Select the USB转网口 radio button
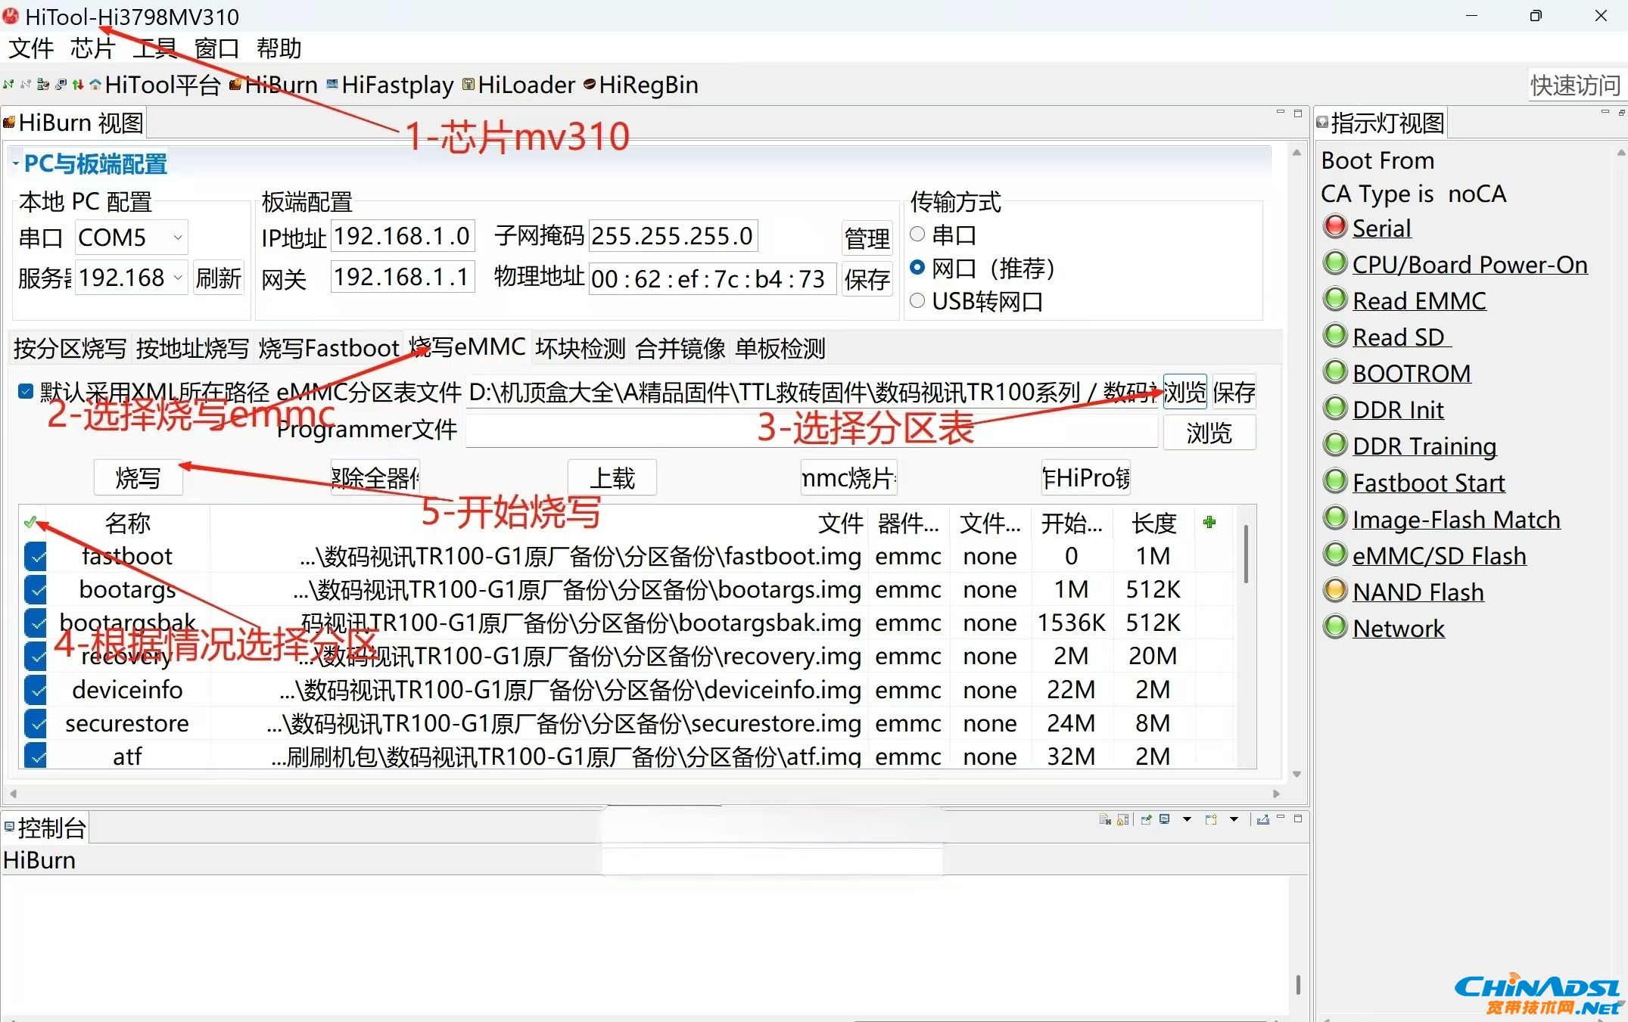 [917, 300]
